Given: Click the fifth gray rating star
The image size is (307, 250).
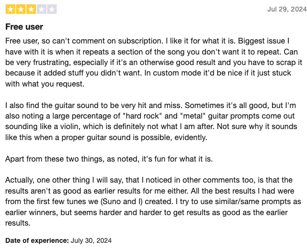Looking at the screenshot, I should click(52, 9).
